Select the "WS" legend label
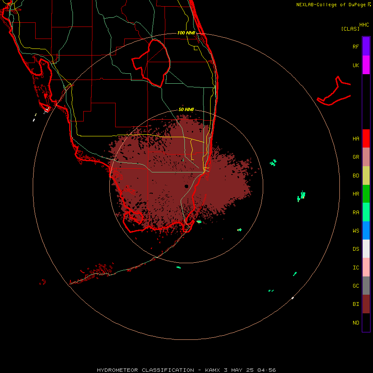 click(x=356, y=230)
